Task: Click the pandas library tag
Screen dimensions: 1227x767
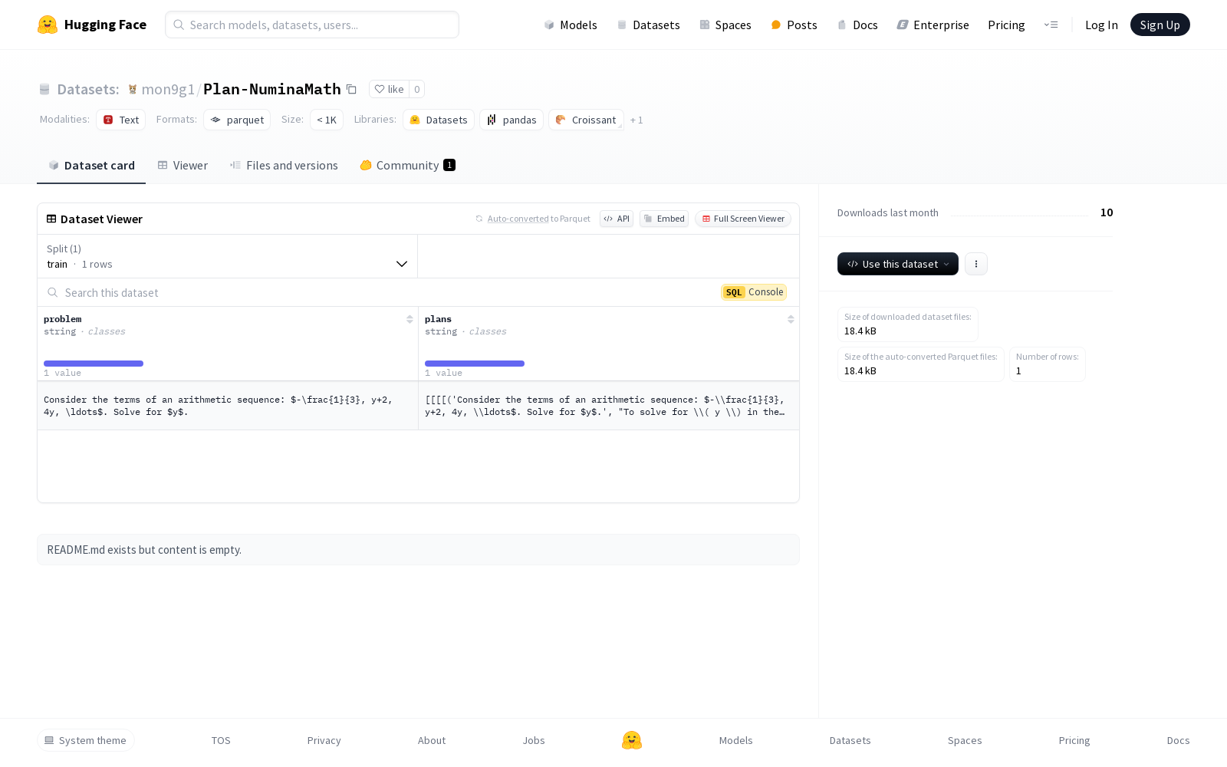Action: (512, 120)
